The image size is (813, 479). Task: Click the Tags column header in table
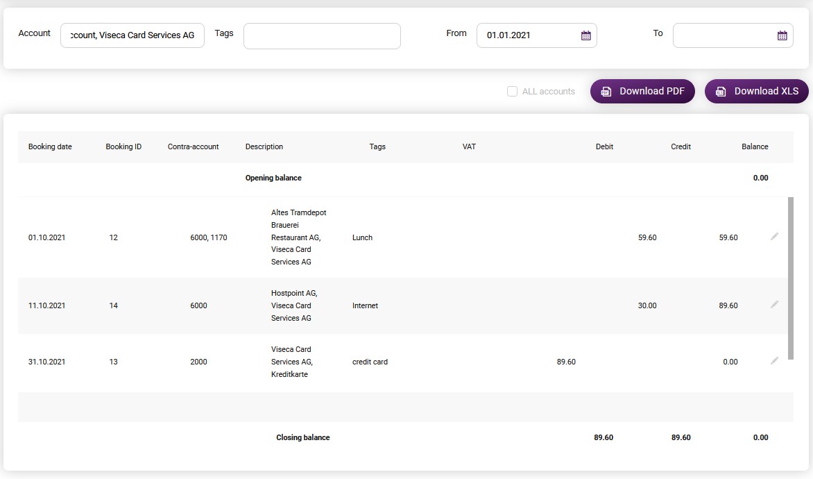377,147
